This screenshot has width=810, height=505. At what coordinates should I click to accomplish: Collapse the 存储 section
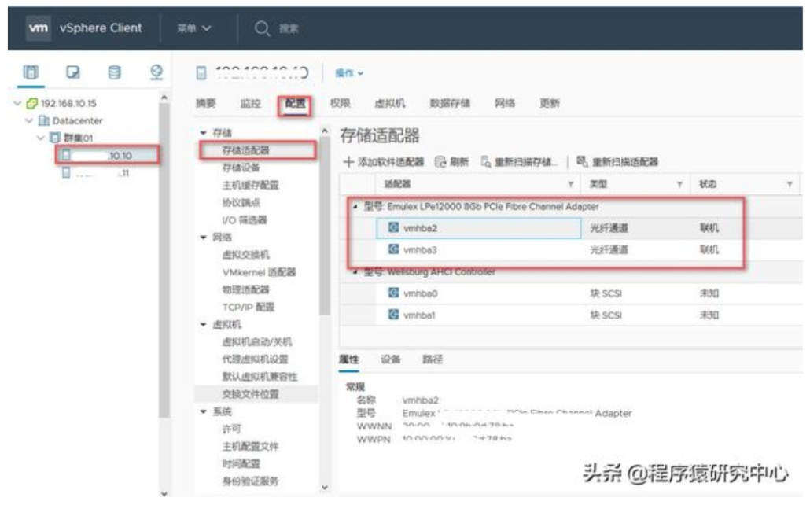(204, 133)
